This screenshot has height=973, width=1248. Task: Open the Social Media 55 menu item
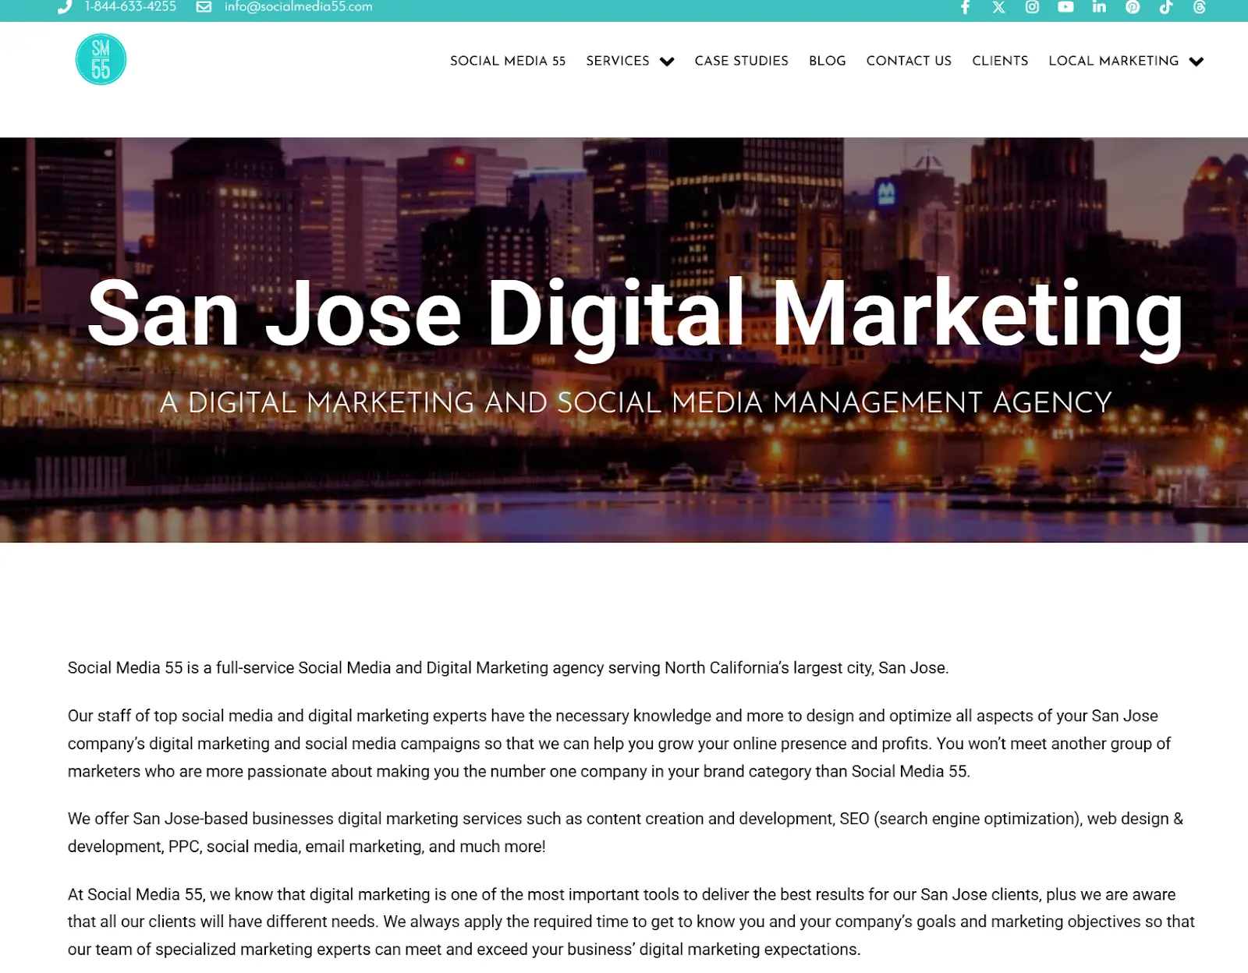tap(508, 61)
